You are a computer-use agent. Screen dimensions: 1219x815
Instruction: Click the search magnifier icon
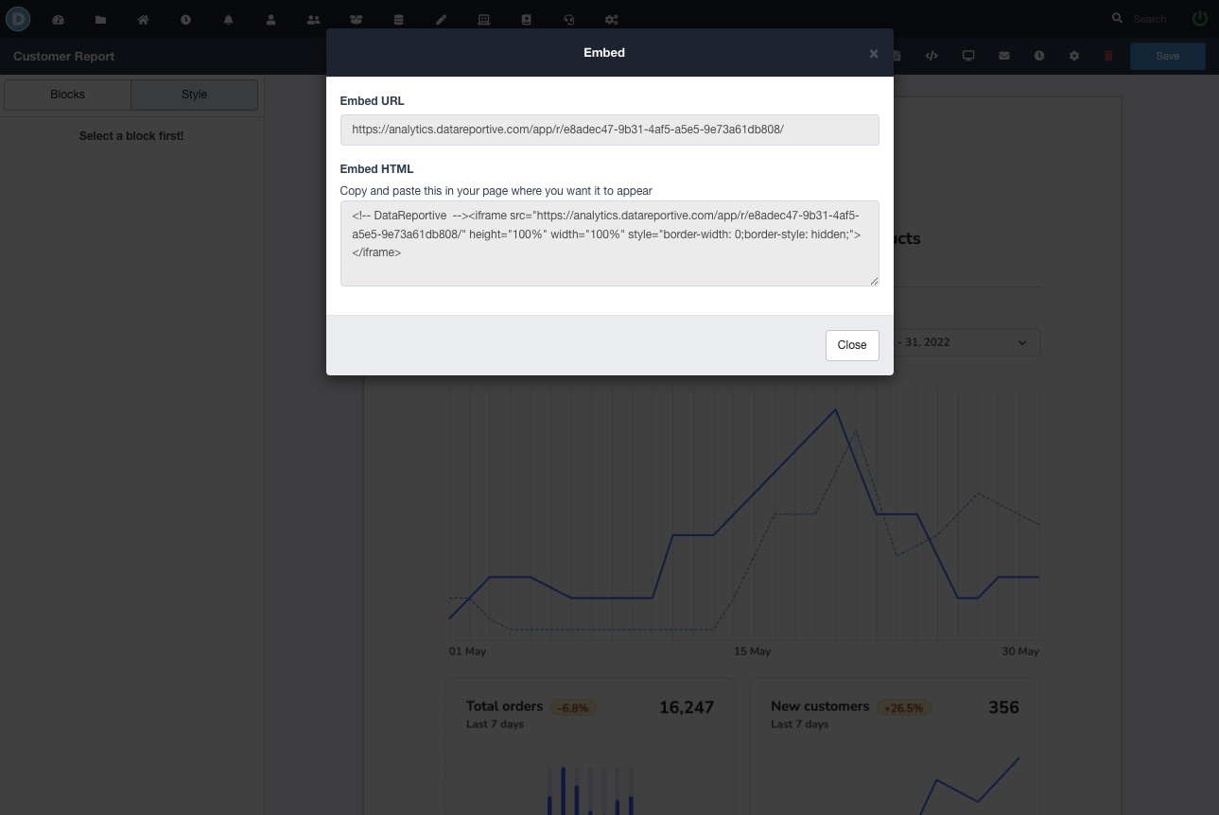click(1117, 18)
